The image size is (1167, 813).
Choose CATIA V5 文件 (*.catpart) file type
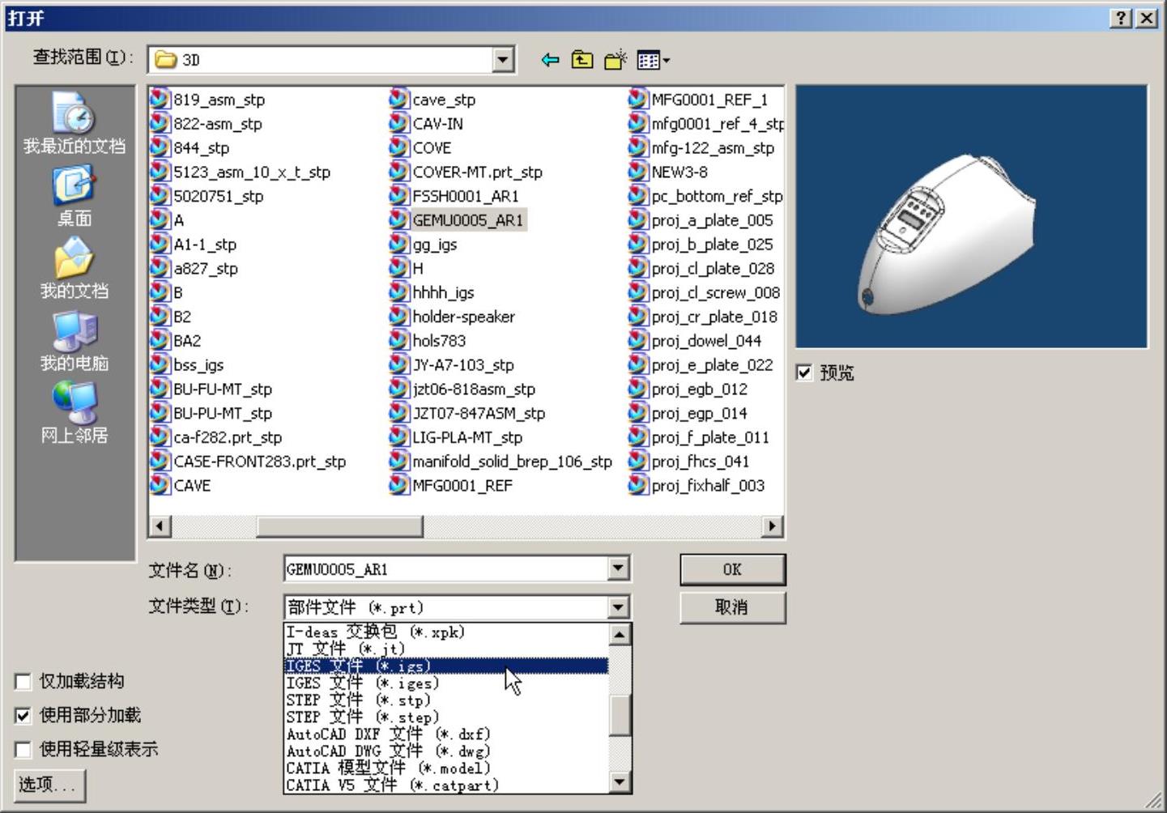(446, 785)
